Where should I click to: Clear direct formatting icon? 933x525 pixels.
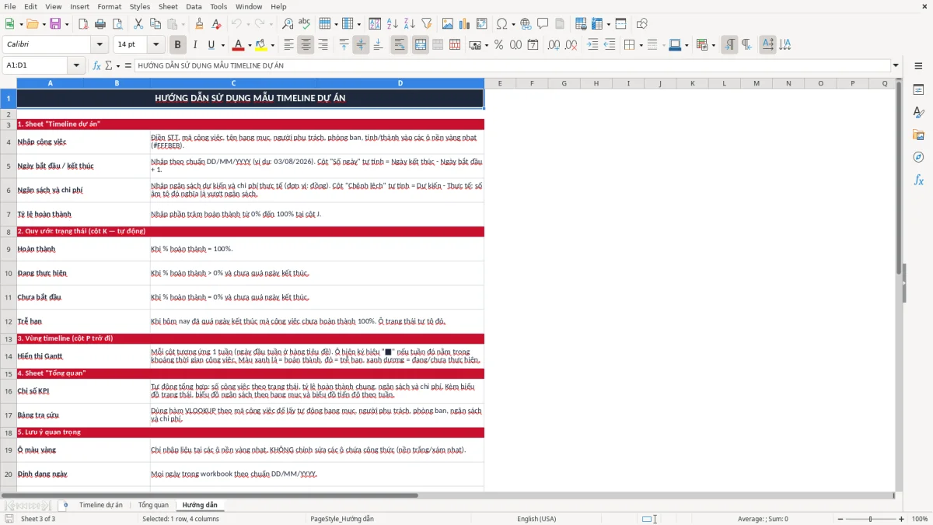pos(215,24)
